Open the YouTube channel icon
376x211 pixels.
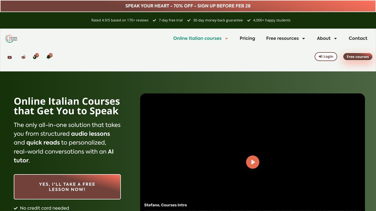pyautogui.click(x=10, y=57)
